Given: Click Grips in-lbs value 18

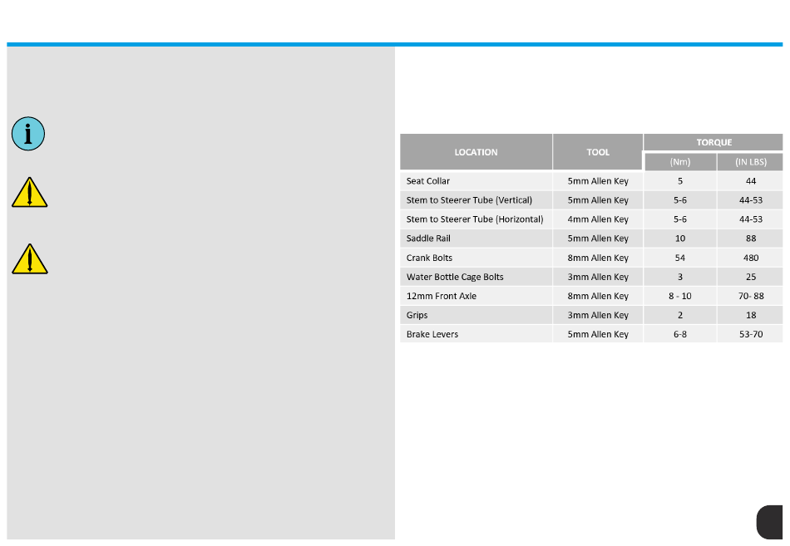Looking at the screenshot, I should point(751,315).
